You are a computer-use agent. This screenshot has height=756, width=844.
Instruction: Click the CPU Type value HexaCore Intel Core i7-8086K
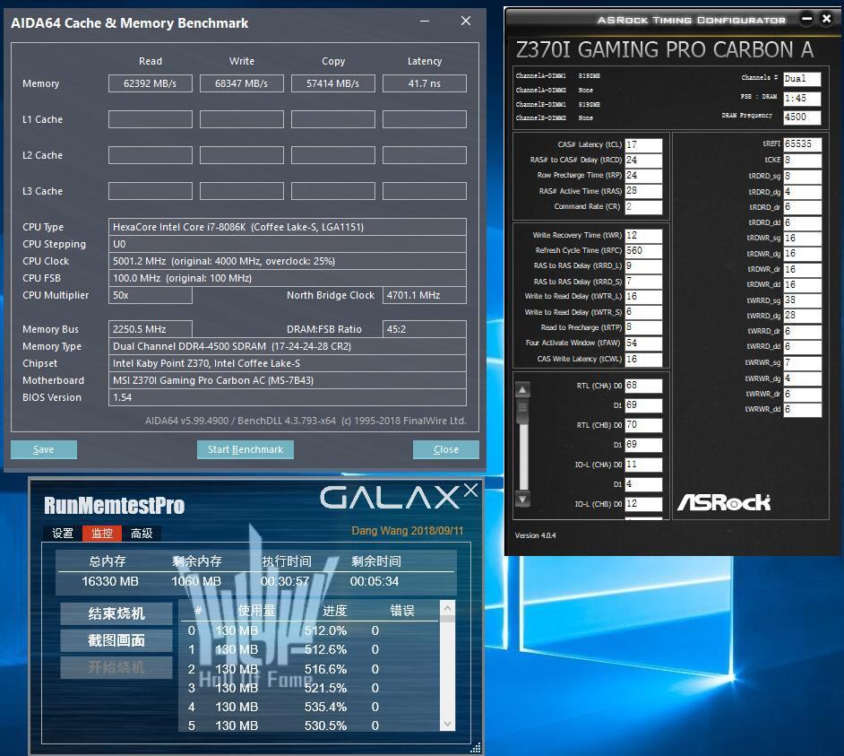pos(288,227)
